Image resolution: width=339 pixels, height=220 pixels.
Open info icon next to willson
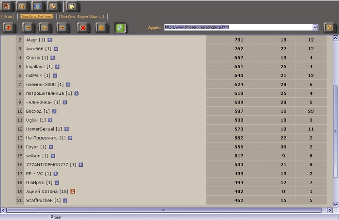pyautogui.click(x=53, y=156)
